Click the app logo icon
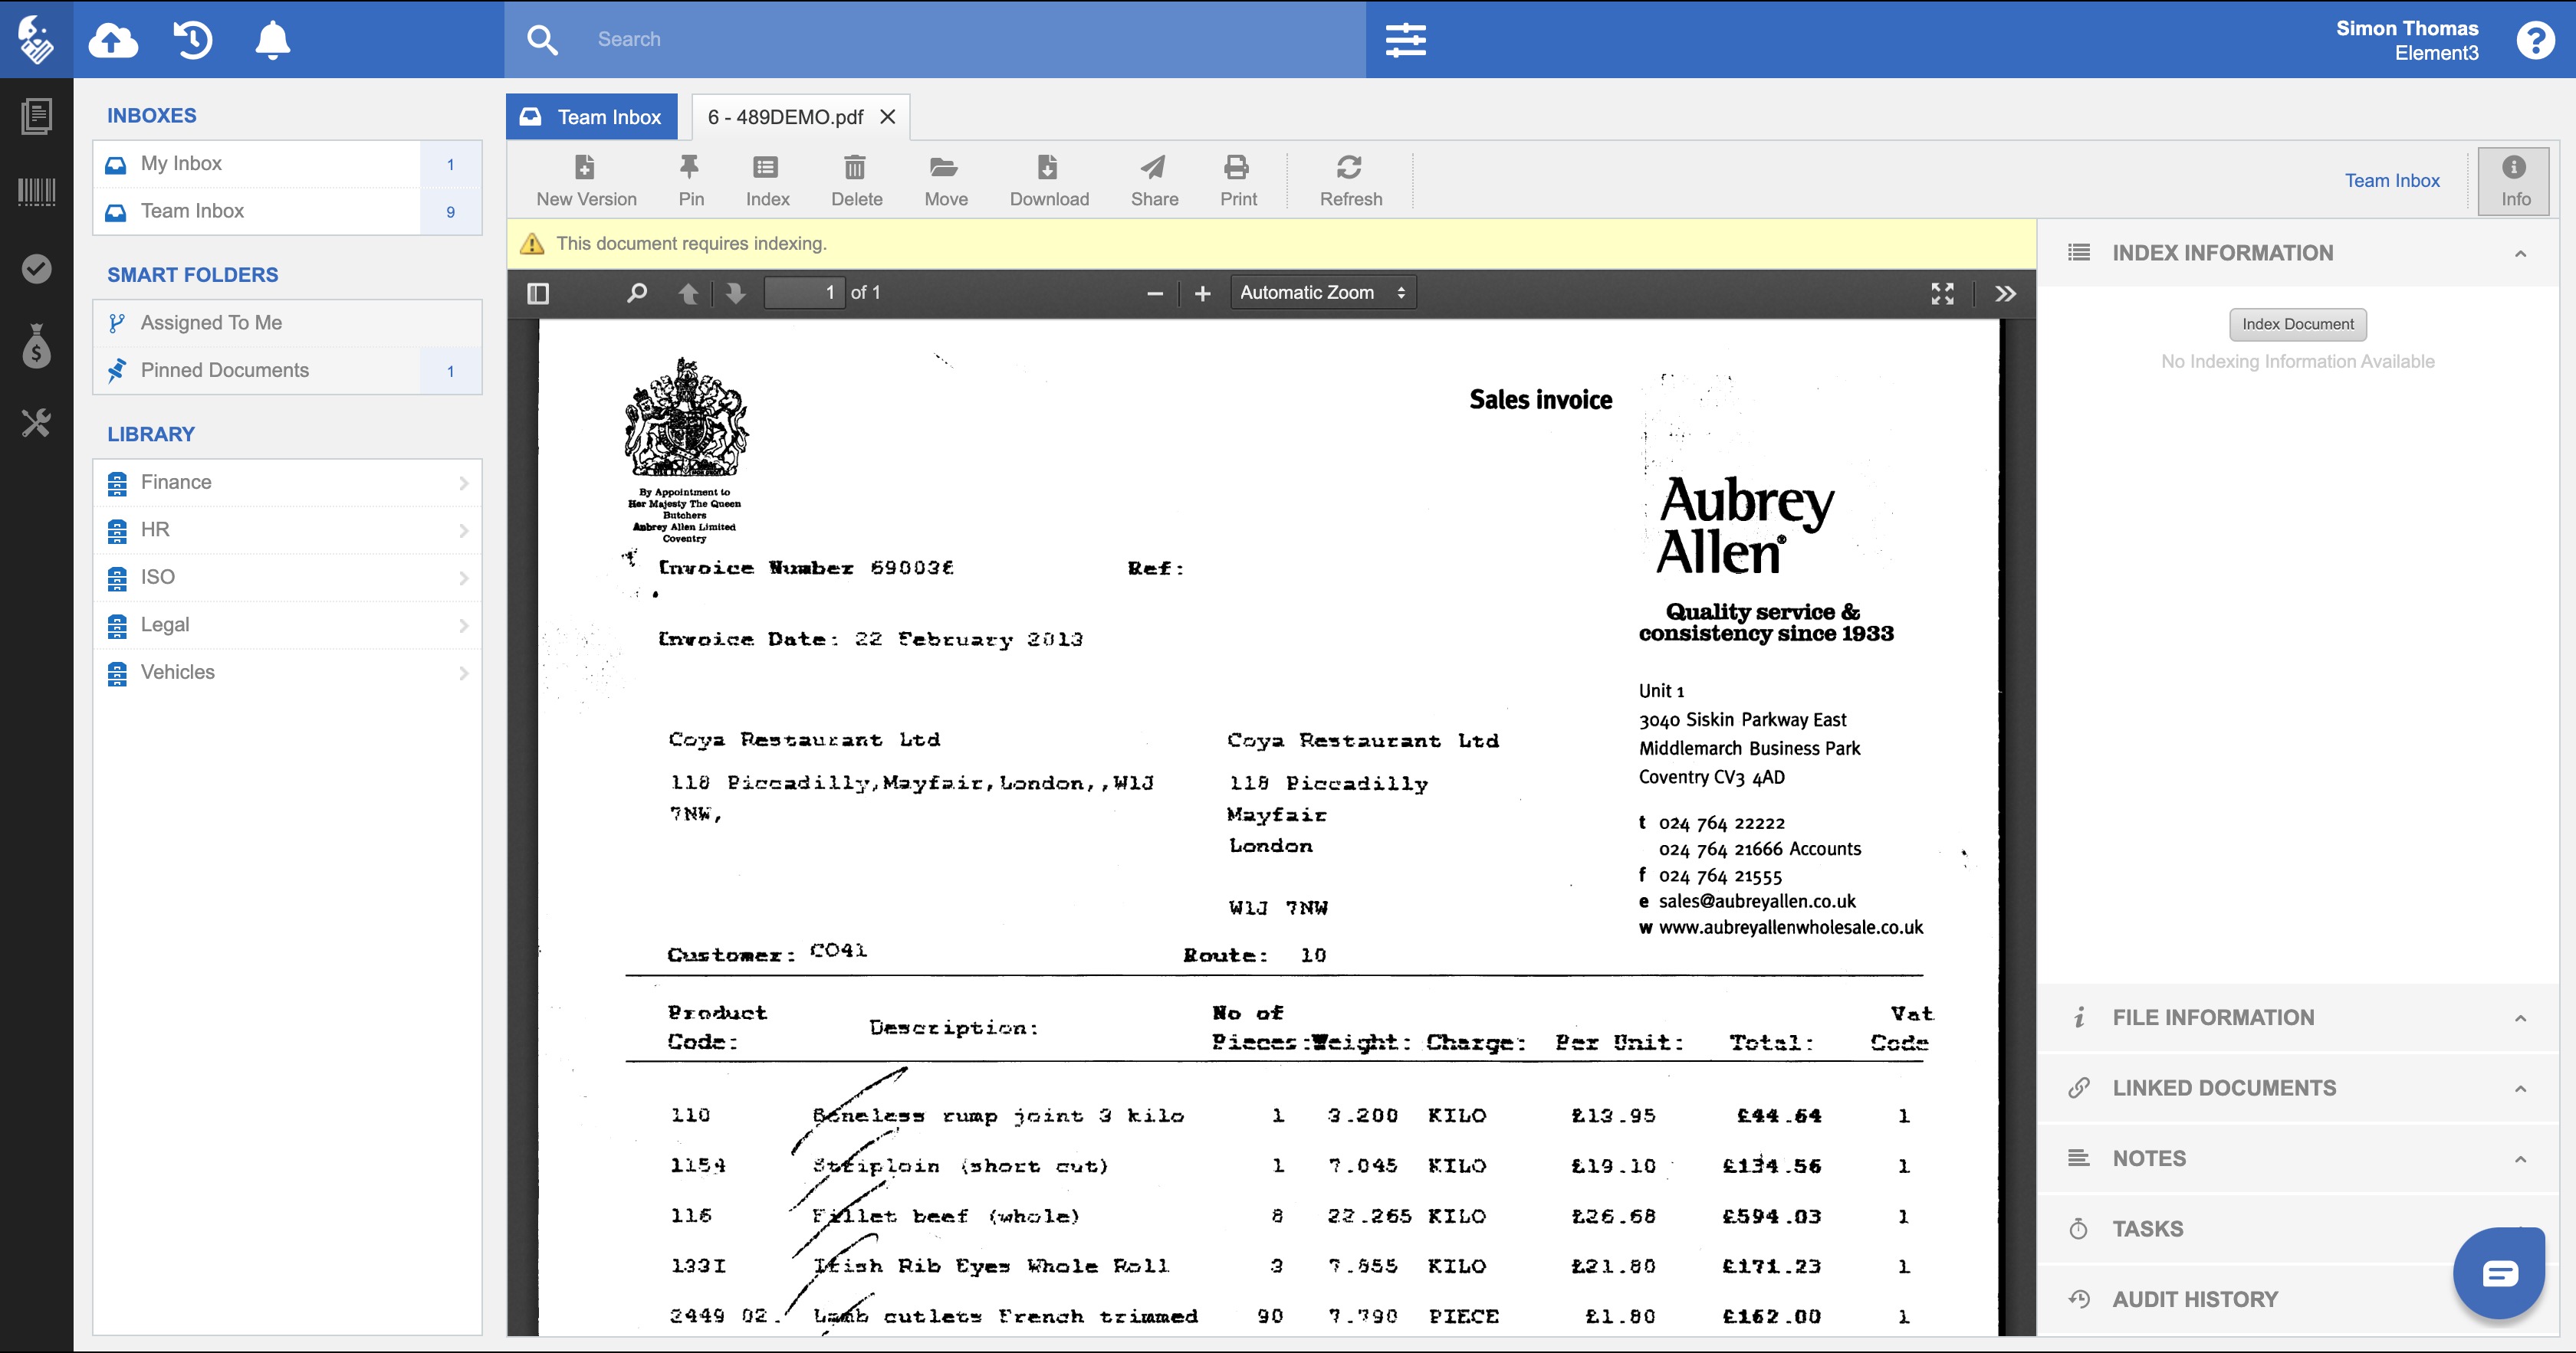Screen dimensions: 2576x1353 [36, 40]
